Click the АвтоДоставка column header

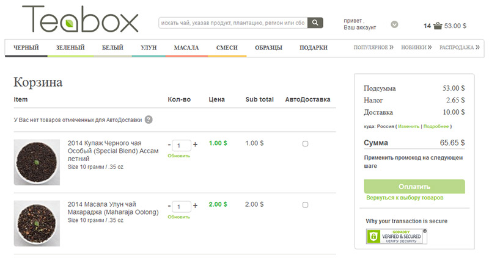point(307,99)
